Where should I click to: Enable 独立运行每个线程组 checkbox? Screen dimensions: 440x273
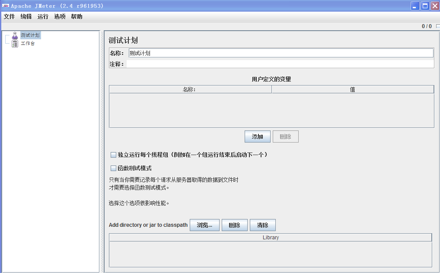(x=113, y=155)
